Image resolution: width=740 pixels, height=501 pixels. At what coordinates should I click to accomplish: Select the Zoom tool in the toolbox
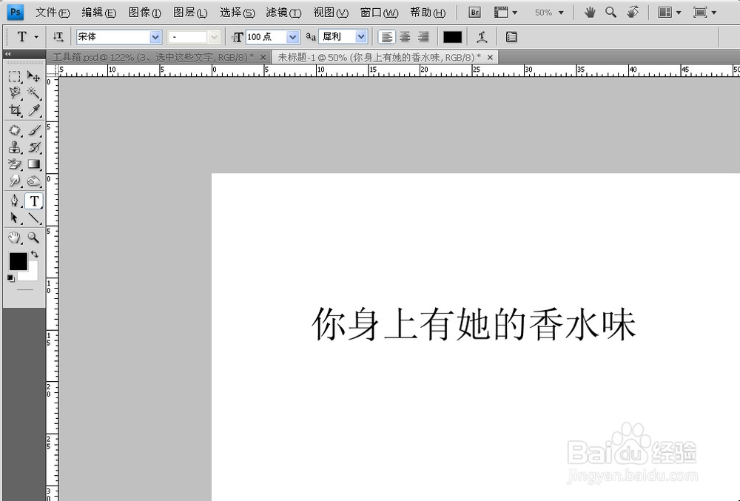pos(34,238)
